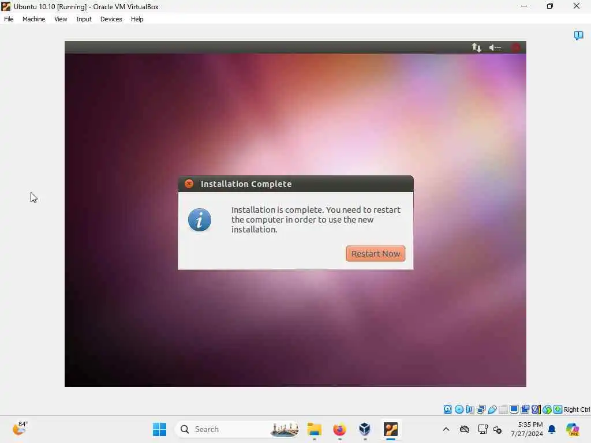Click the running Ubuntu VM taskbar icon

pos(391,429)
